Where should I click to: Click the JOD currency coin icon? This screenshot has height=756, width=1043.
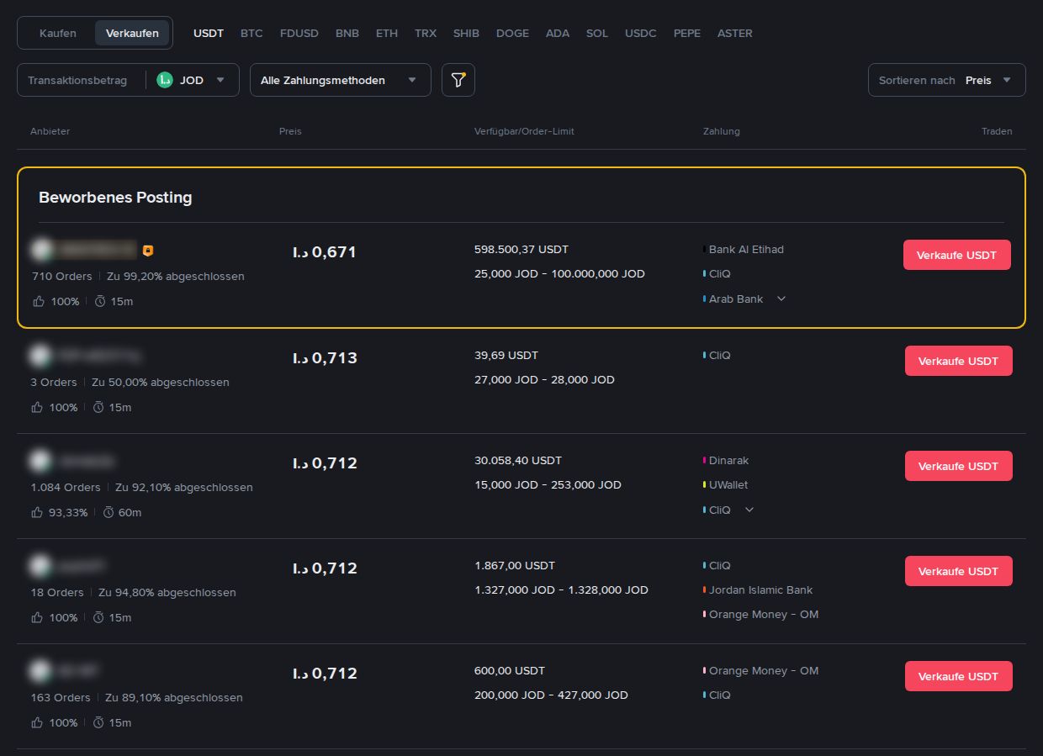point(165,80)
